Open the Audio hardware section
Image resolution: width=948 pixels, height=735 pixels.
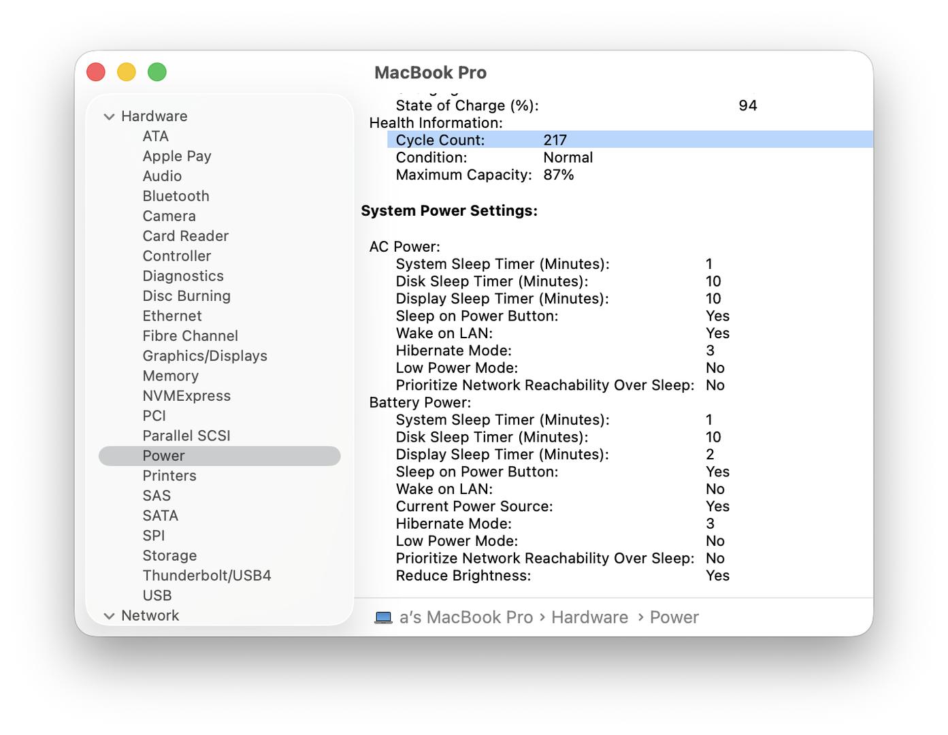pyautogui.click(x=162, y=176)
